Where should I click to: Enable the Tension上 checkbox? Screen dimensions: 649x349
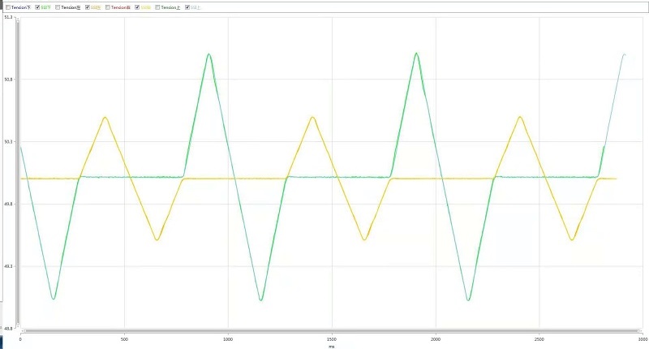coord(157,7)
